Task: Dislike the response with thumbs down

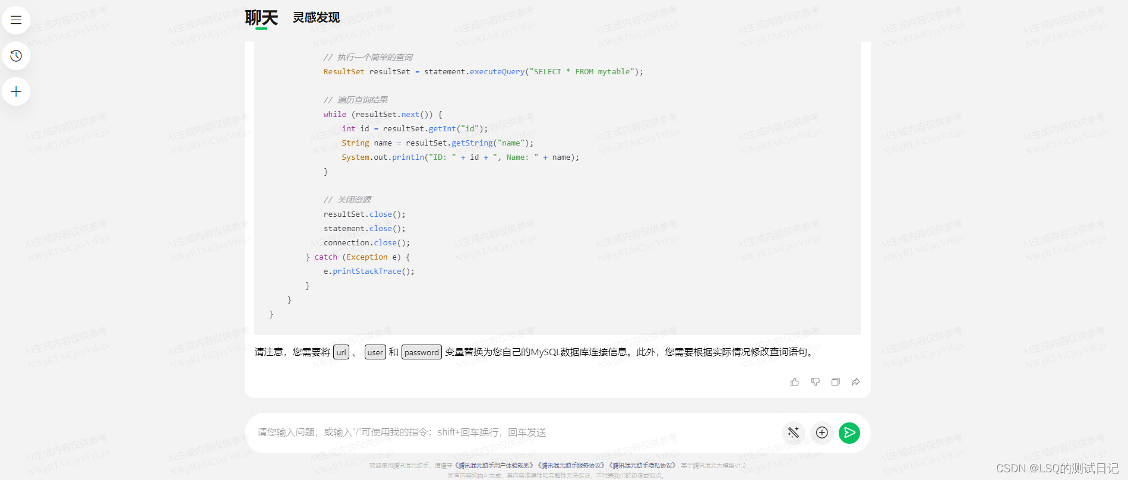Action: point(816,382)
